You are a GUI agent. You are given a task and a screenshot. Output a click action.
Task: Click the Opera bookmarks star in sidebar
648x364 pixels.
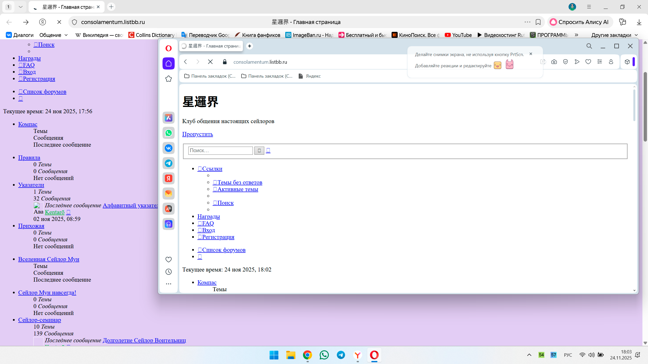[168, 79]
